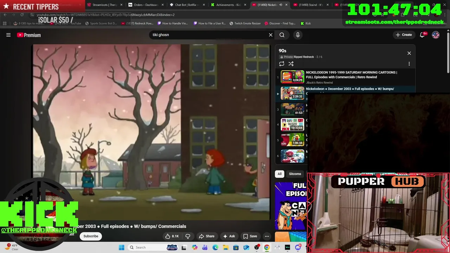Open YouTube guide hamburger menu

pyautogui.click(x=8, y=35)
